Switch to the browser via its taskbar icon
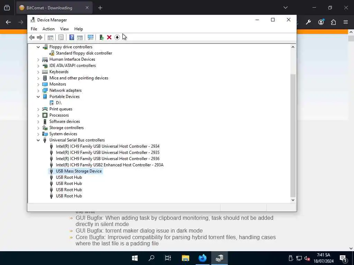This screenshot has width=354, height=265. coord(203,258)
